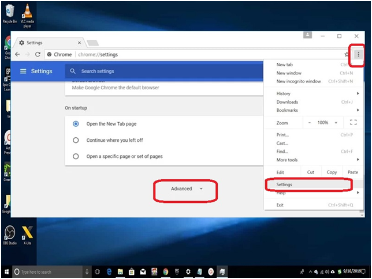Image resolution: width=372 pixels, height=279 pixels.
Task: Toggle fullscreen from the Zoom row
Action: (354, 122)
